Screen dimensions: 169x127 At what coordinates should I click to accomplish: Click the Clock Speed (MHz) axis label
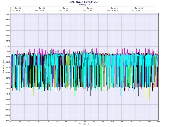3,67
